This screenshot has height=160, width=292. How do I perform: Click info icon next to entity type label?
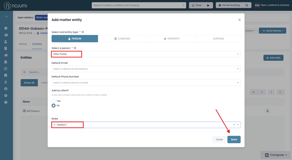(83, 32)
